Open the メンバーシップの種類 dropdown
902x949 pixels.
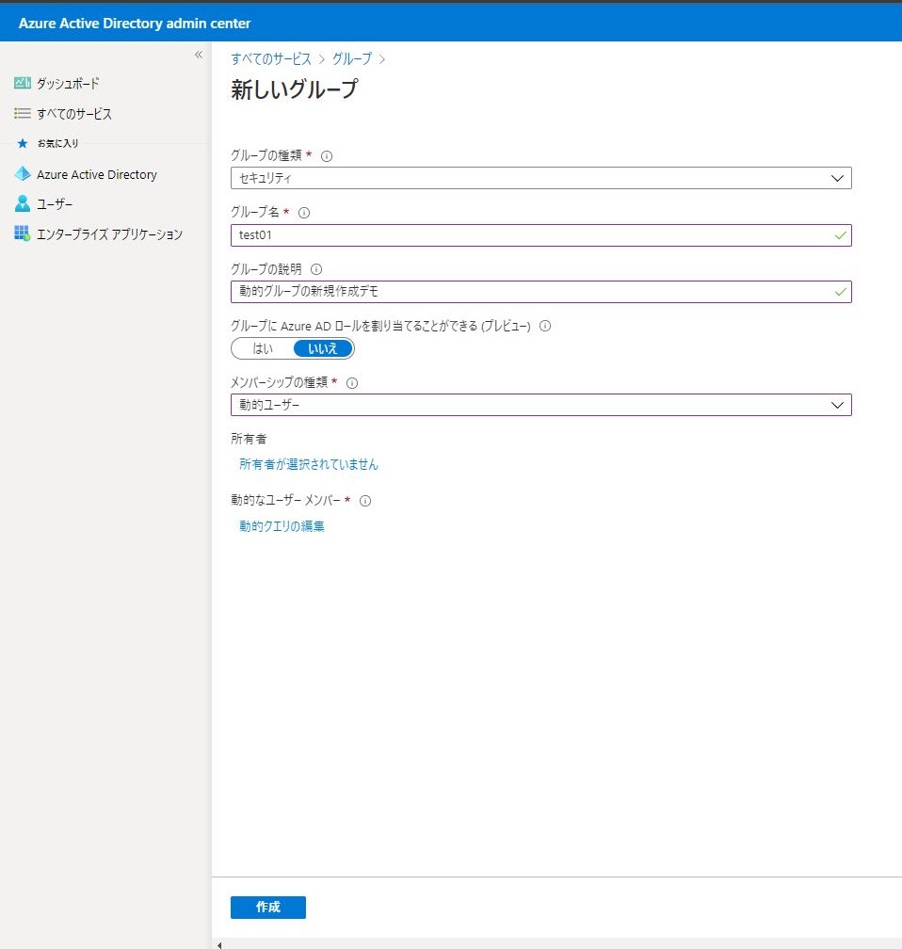pyautogui.click(x=836, y=405)
